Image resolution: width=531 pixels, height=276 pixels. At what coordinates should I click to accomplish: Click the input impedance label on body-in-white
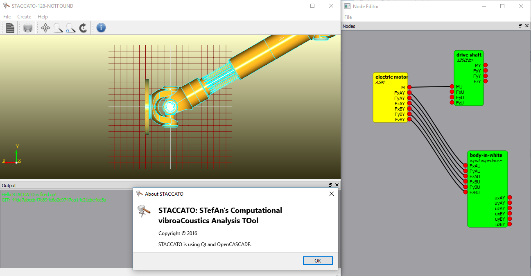[x=486, y=161]
